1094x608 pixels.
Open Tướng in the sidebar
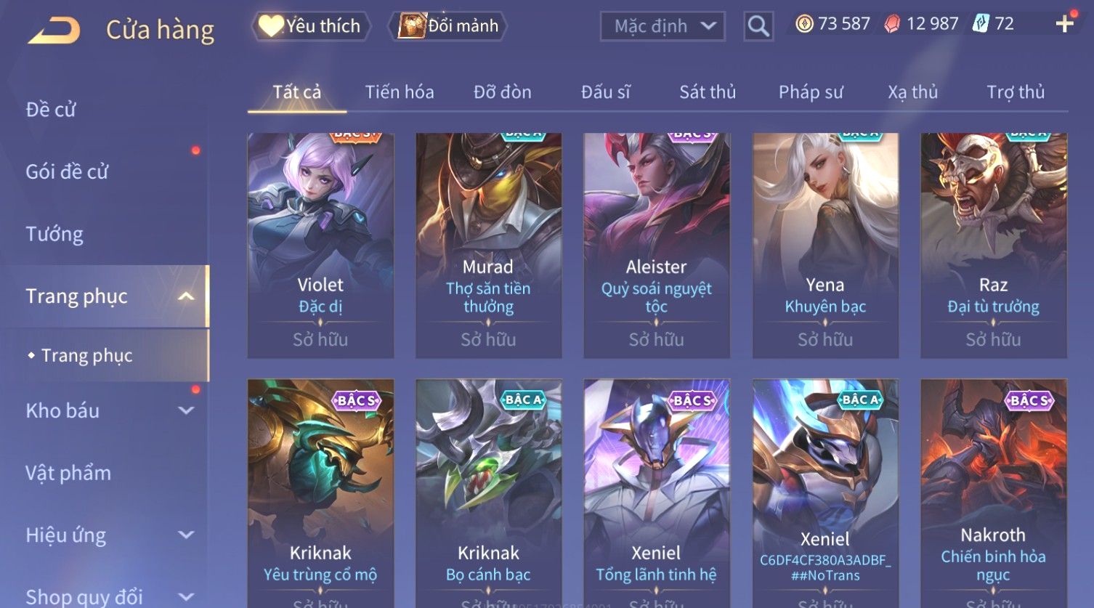tap(54, 234)
